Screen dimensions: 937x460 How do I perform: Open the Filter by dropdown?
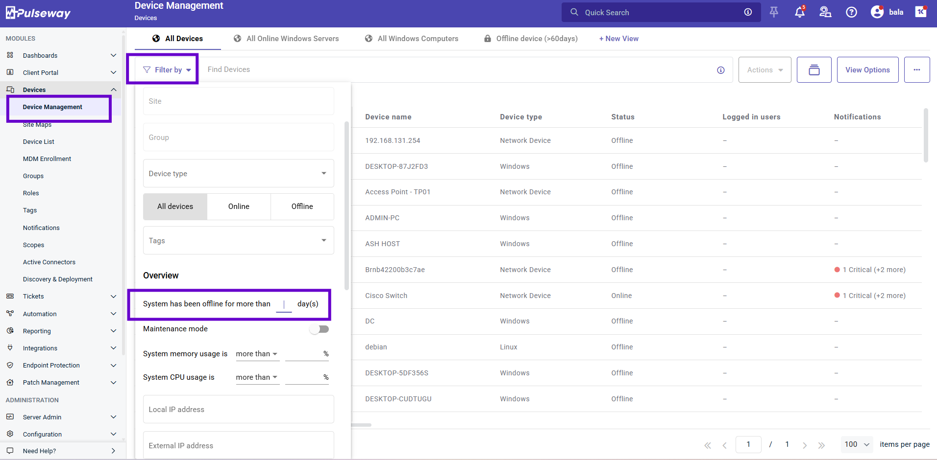[167, 70]
